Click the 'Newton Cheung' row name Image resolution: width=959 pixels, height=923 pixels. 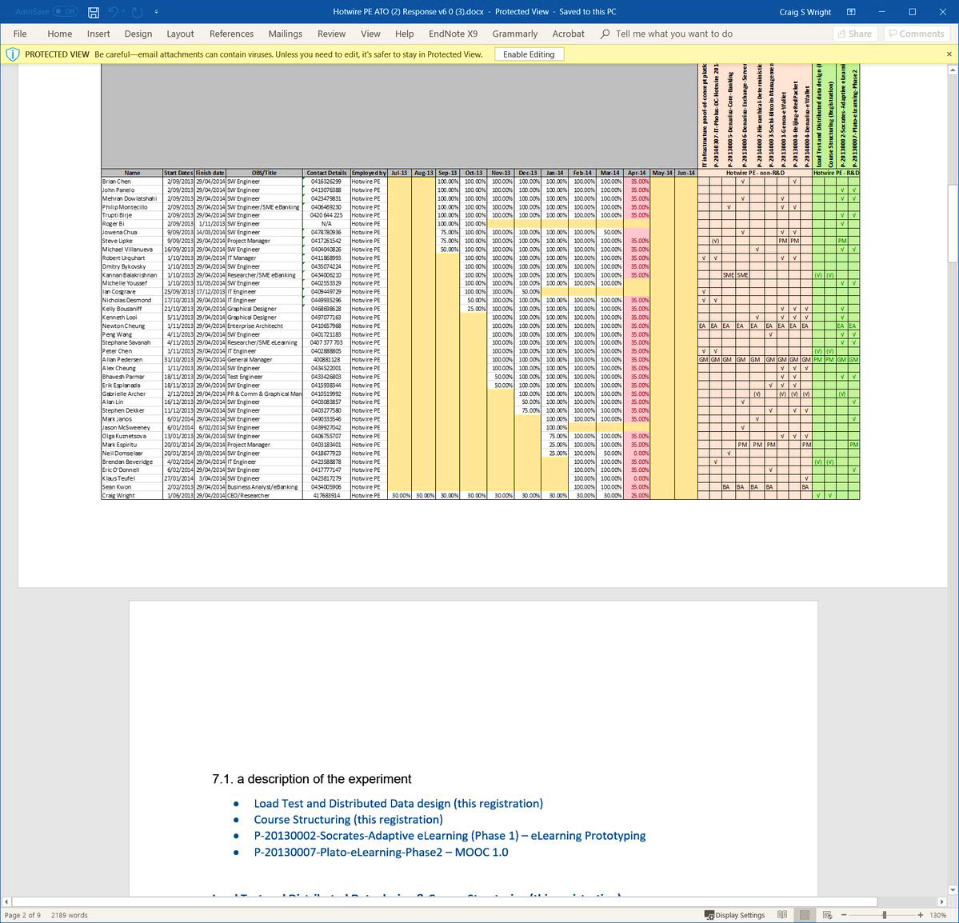[x=131, y=326]
